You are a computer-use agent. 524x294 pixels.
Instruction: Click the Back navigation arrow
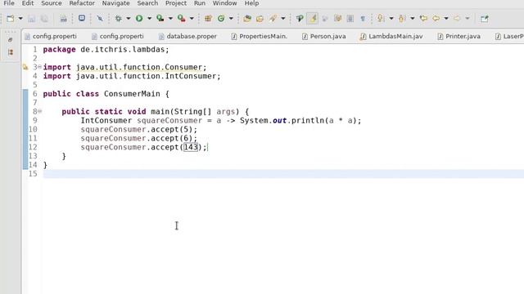[436, 19]
